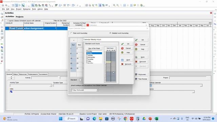This screenshot has height=122, width=217.
Task: Open PowerPoint from the taskbar
Action: pyautogui.click(x=150, y=119)
